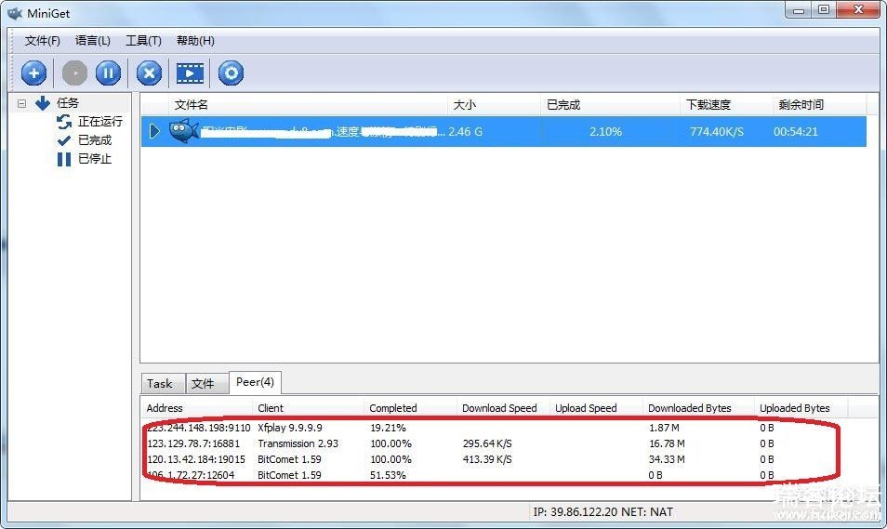The image size is (887, 529).
Task: Sort by the 剩余时间 column header
Action: [x=820, y=105]
